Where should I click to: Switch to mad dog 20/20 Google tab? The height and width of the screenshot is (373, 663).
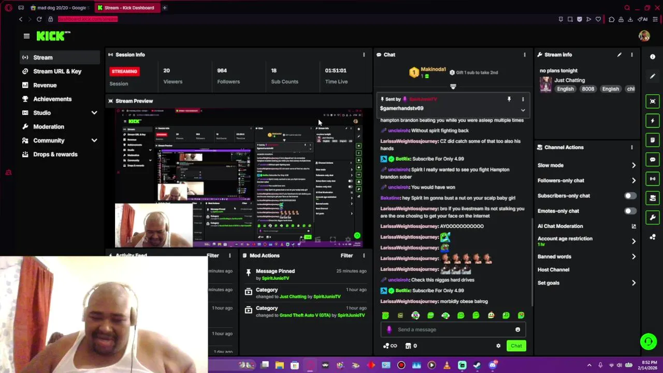(60, 8)
